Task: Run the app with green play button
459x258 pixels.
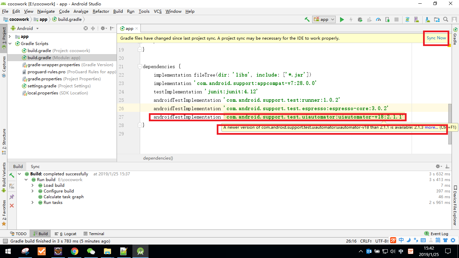Action: [x=342, y=19]
